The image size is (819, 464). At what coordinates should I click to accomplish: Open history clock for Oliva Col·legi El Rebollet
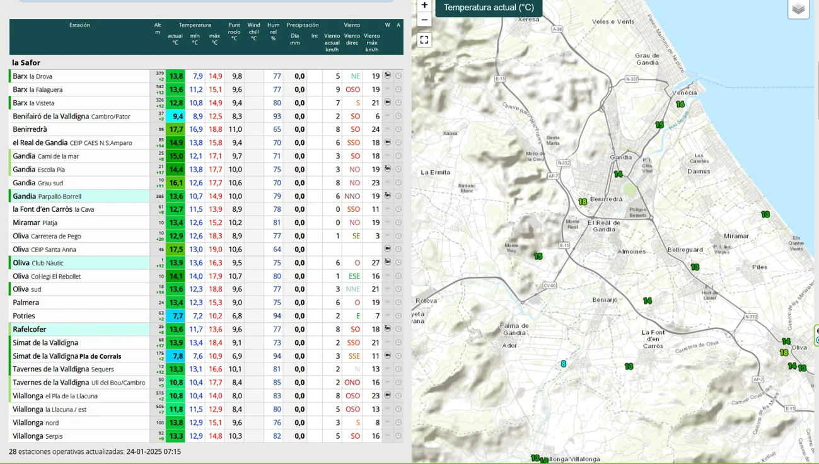pos(398,275)
